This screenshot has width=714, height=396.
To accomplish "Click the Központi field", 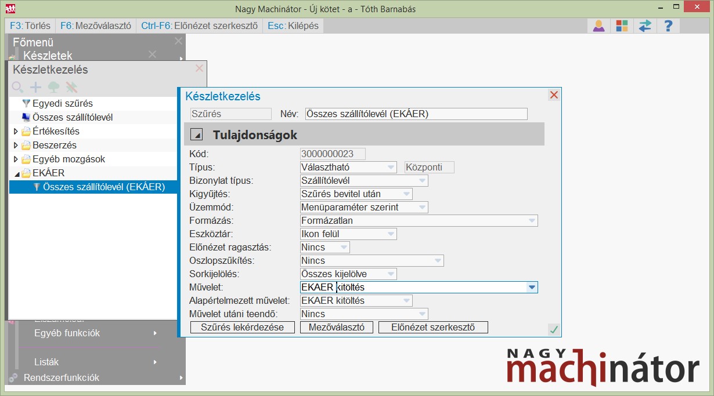I will tap(429, 168).
